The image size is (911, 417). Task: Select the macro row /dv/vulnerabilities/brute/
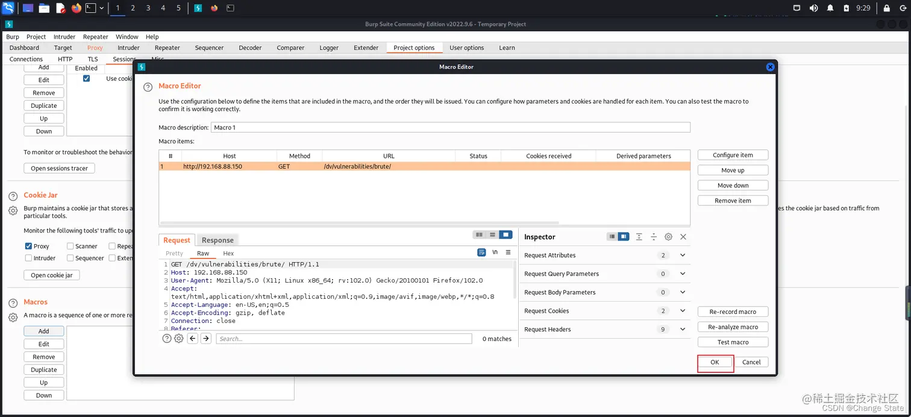click(424, 166)
